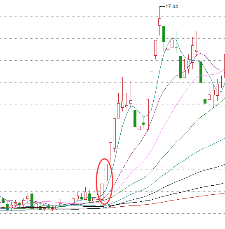Click the arrow pointing to the 17.44 high

(162, 7)
